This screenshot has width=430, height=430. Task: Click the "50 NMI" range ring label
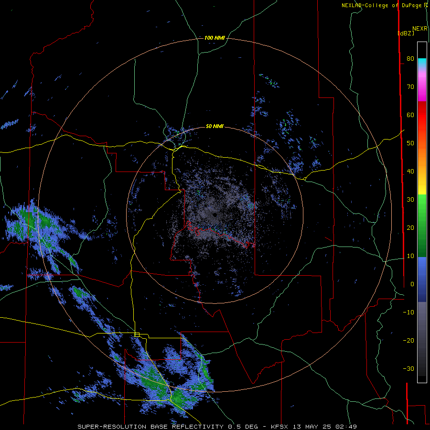[x=215, y=127]
